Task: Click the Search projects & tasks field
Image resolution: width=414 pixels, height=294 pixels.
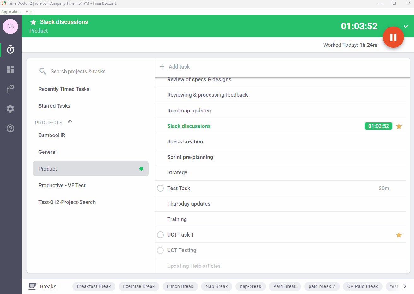Action: [x=92, y=71]
